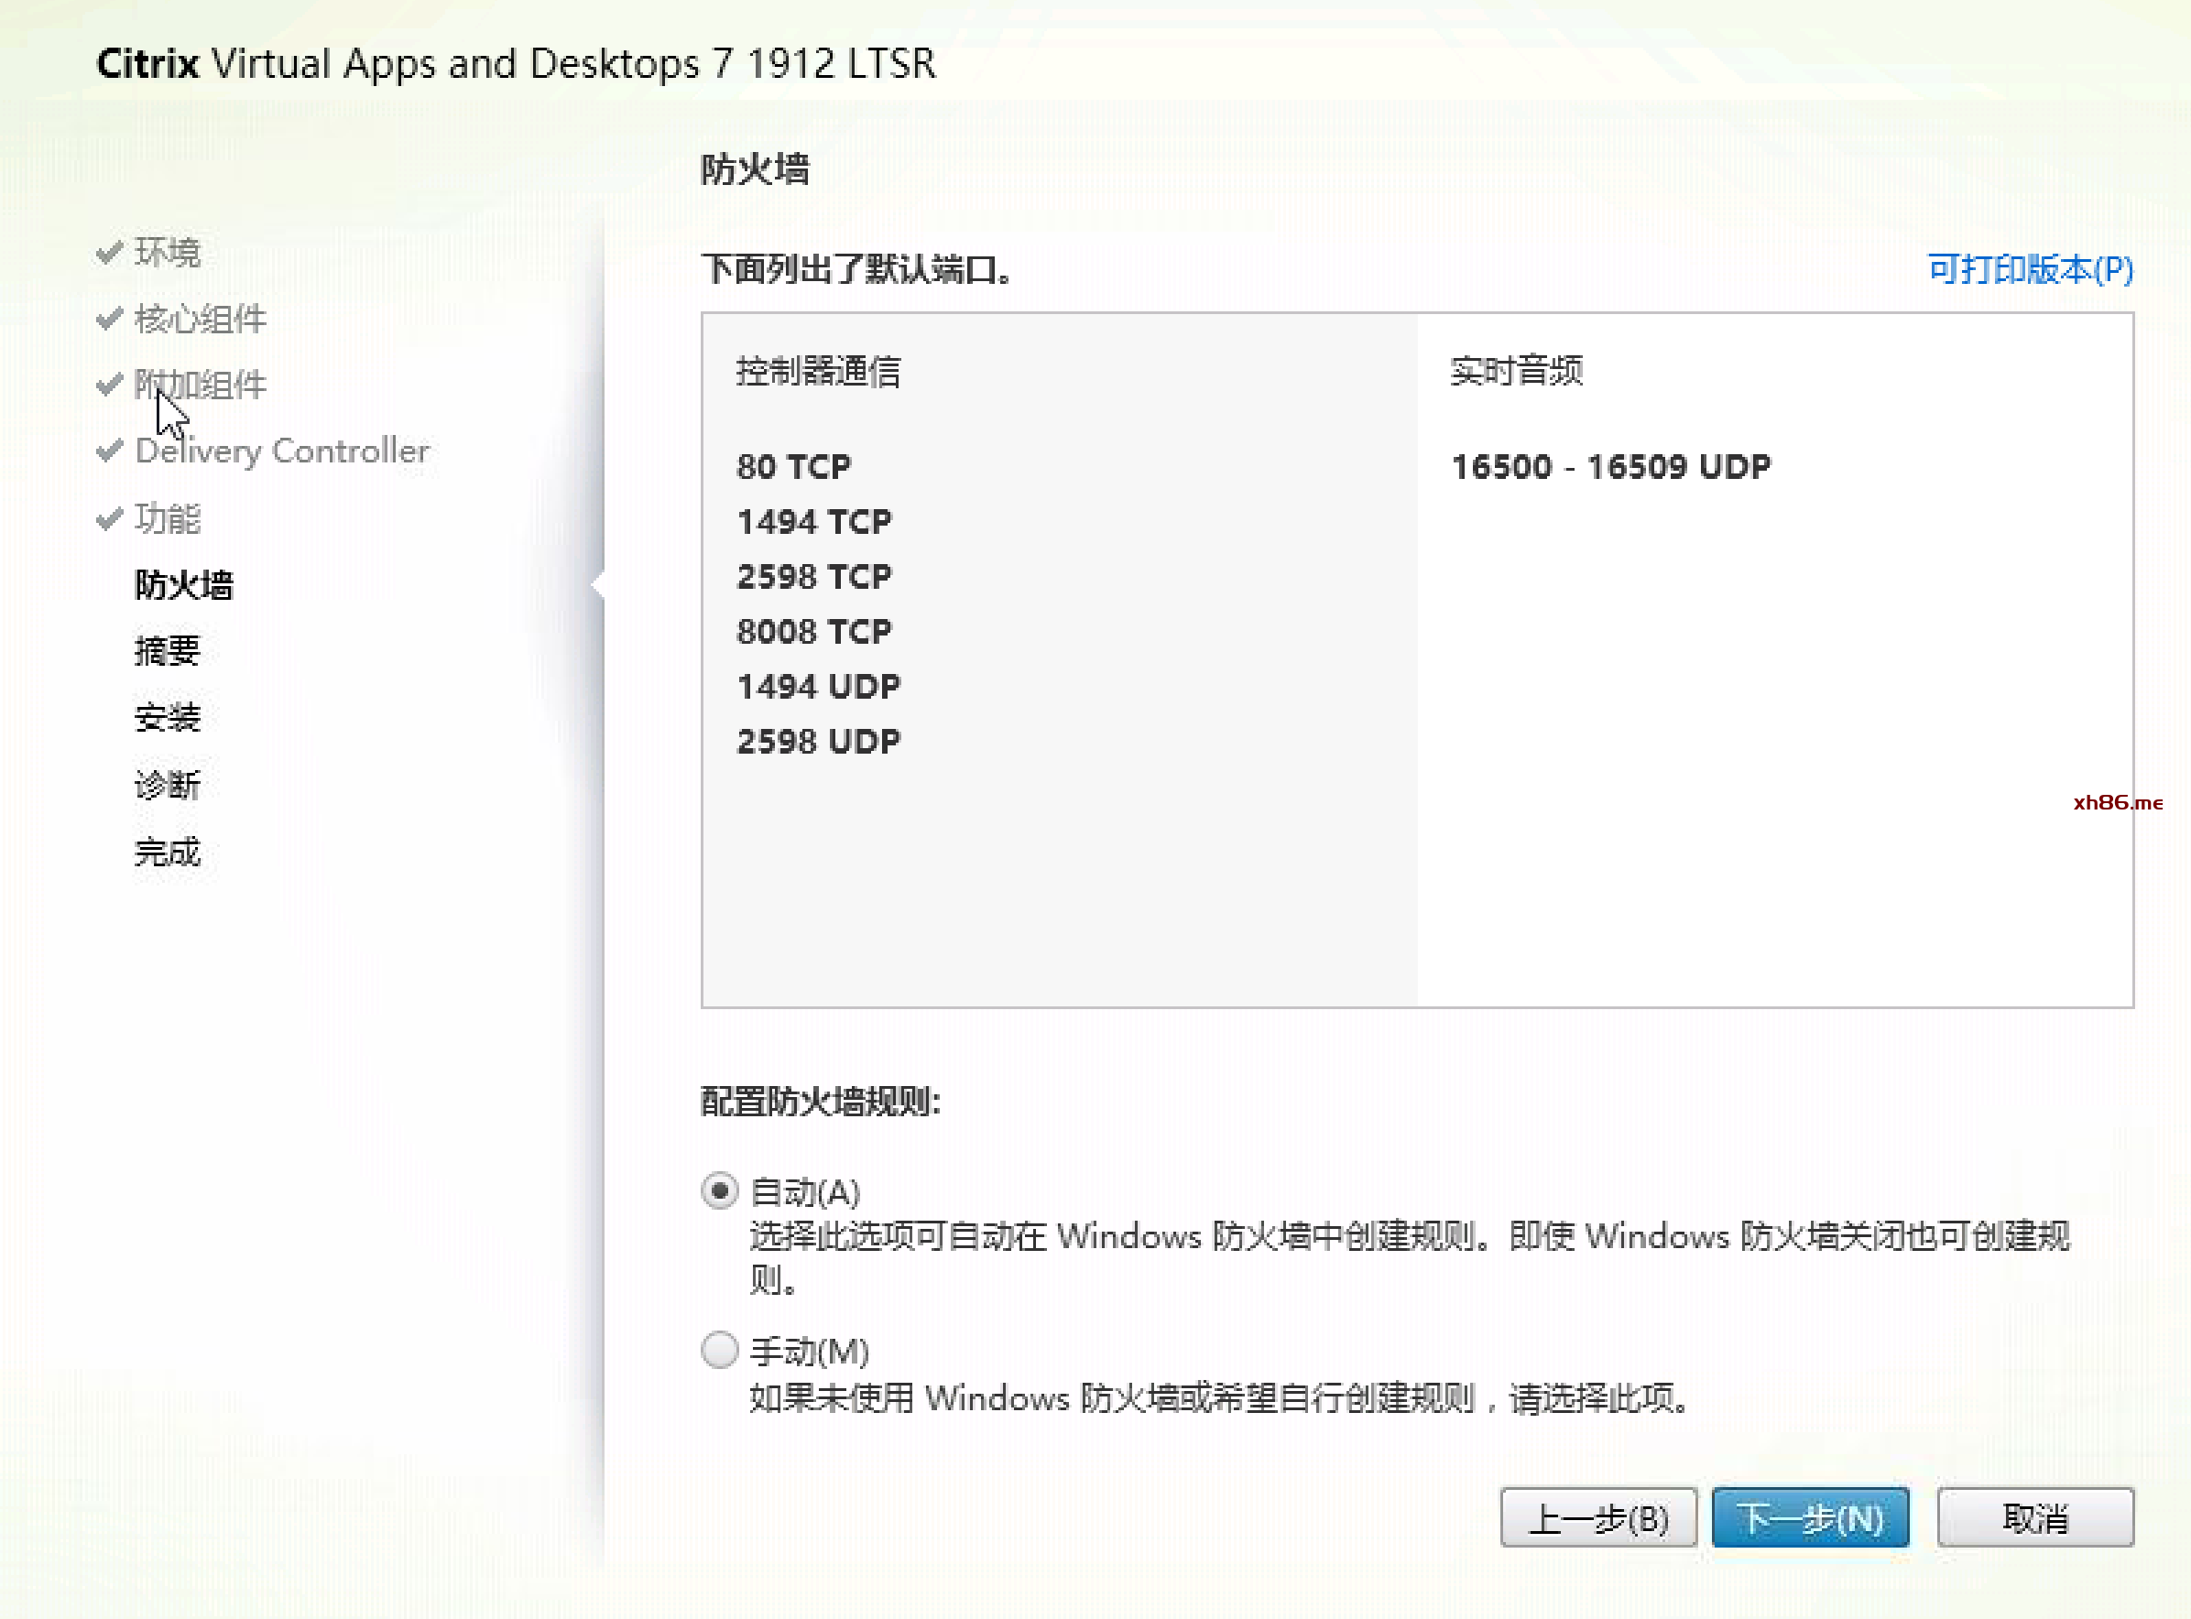Go back with 上一步(B) button
Image resolution: width=2191 pixels, height=1619 pixels.
click(x=1598, y=1517)
